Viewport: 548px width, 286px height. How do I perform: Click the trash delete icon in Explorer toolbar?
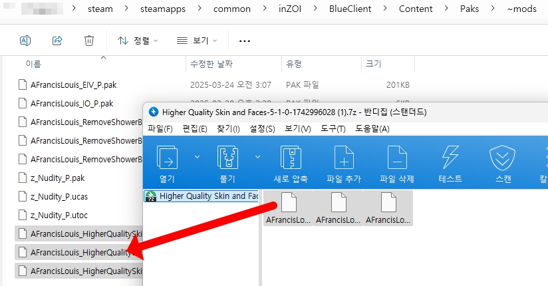89,41
